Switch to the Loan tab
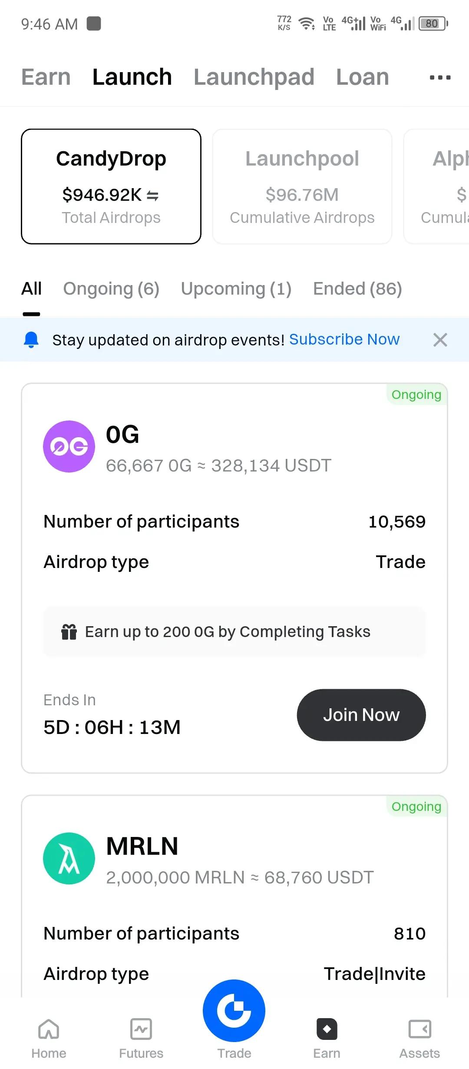Image resolution: width=469 pixels, height=1069 pixels. coord(363,77)
